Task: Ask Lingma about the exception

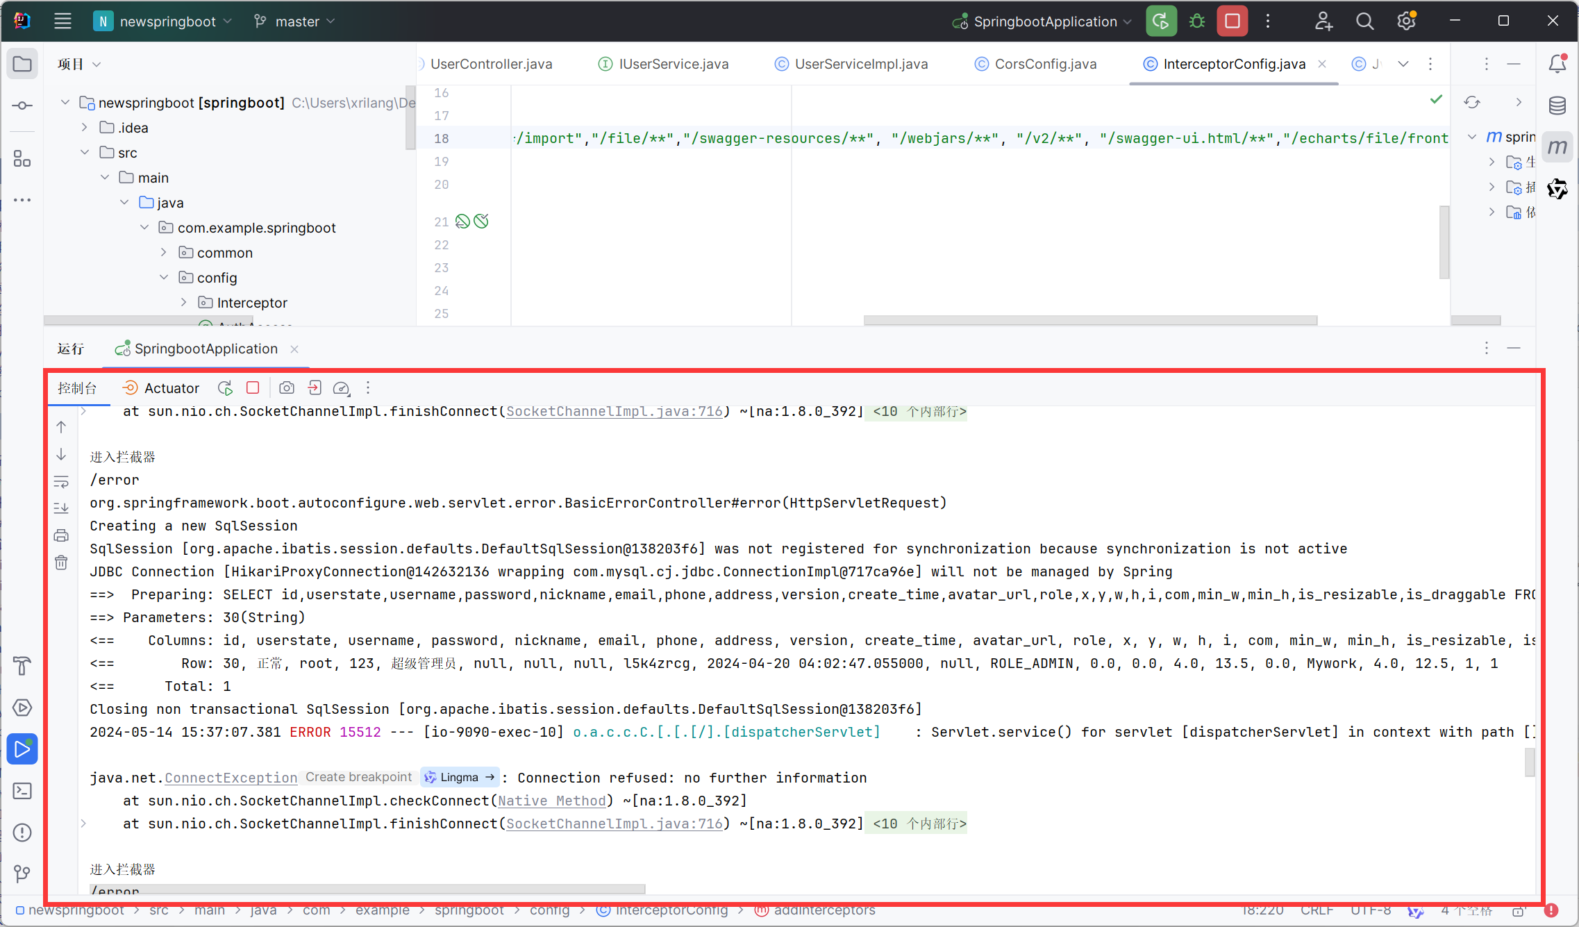Action: coord(460,778)
